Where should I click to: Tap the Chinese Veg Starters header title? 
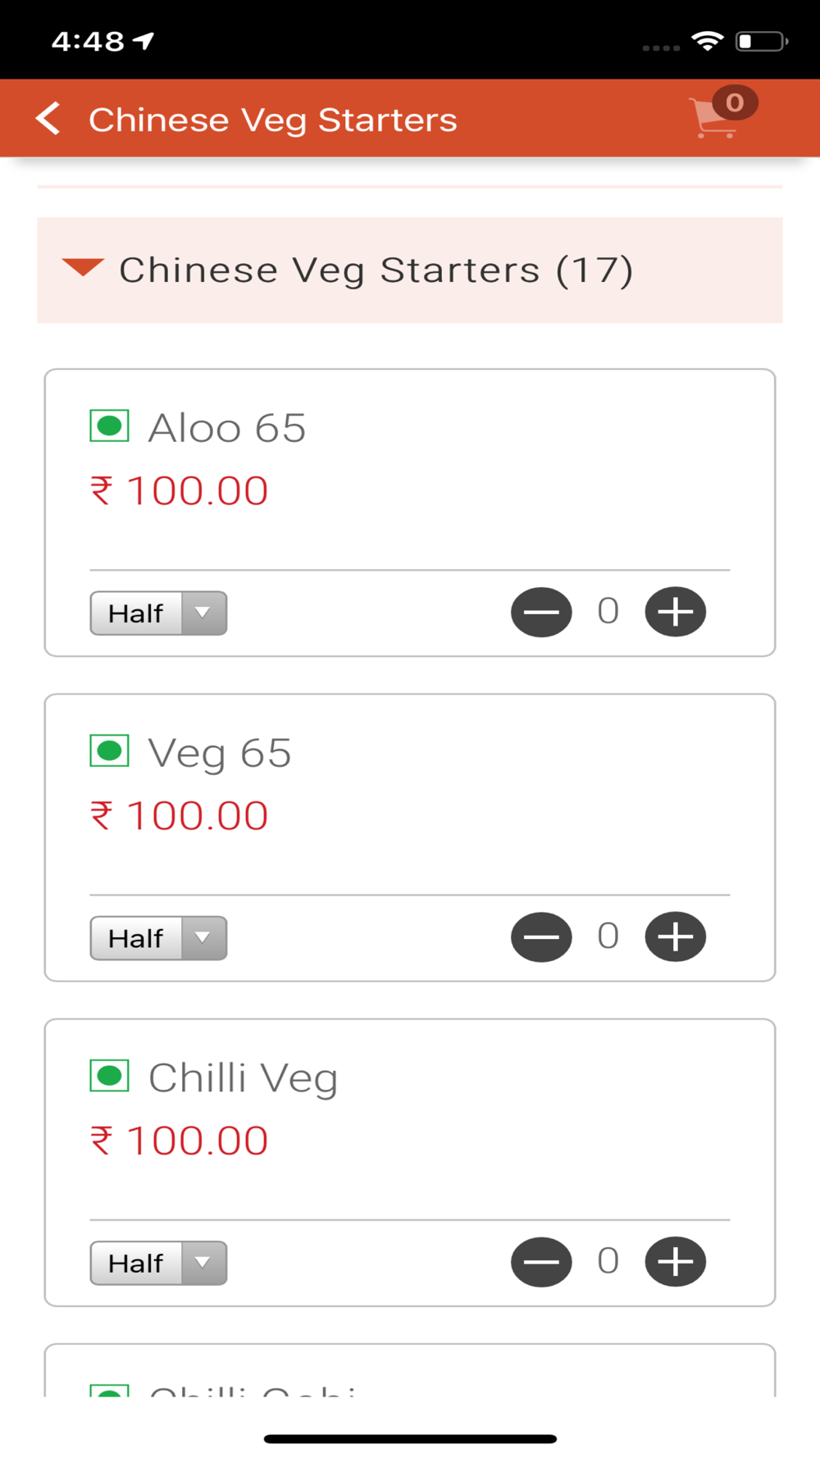[272, 120]
